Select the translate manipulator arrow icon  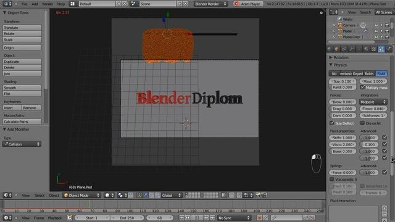(146, 195)
